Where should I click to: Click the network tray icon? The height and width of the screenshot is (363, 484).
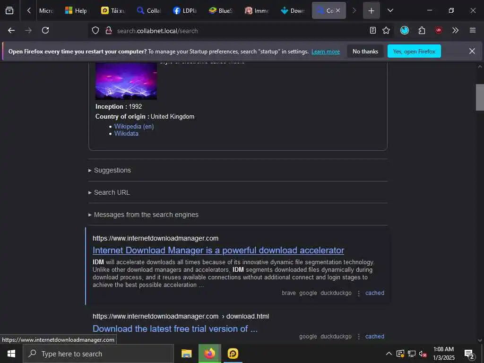(x=412, y=354)
